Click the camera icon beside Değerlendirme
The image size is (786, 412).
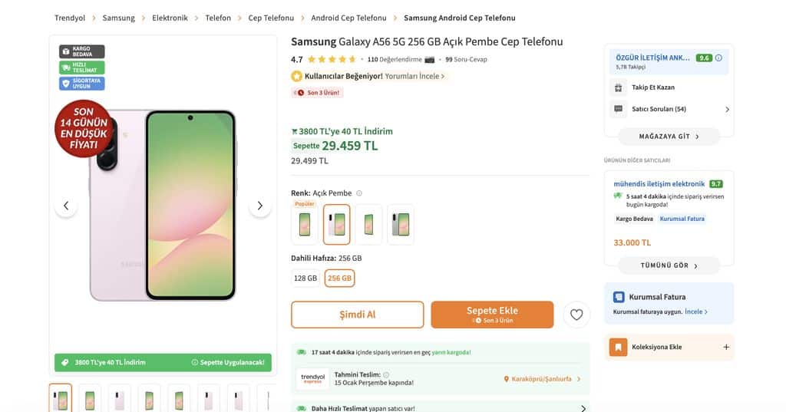(x=430, y=59)
